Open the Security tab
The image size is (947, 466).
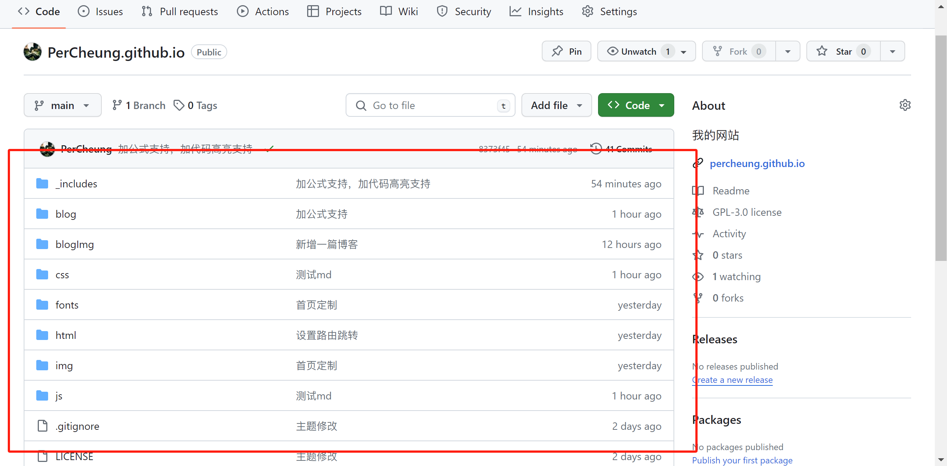pyautogui.click(x=464, y=11)
